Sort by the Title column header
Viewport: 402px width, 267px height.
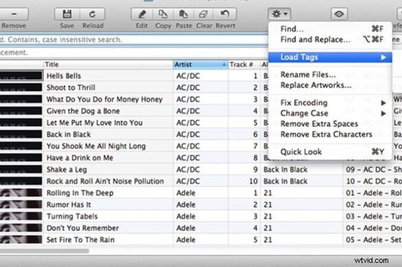(108, 65)
